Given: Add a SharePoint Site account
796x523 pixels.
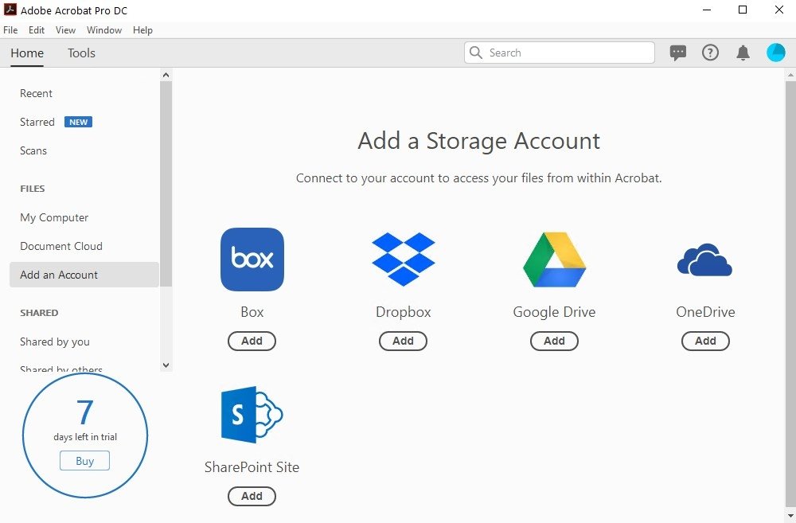Looking at the screenshot, I should coord(252,497).
